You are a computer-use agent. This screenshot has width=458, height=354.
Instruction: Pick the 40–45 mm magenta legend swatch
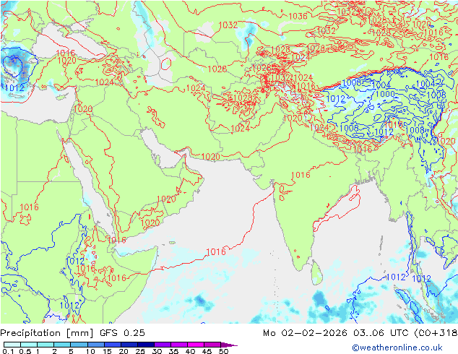click(x=196, y=345)
